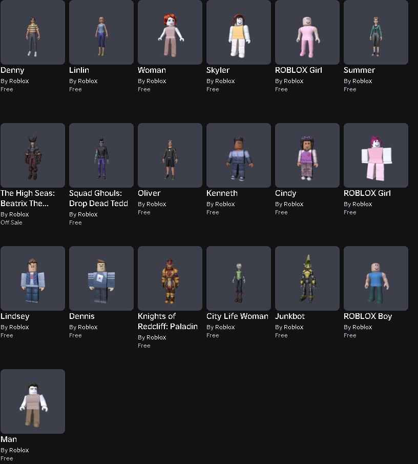Viewport: 418px width, 464px height.
Task: Open the Dennis avatar thumbnail
Action: (101, 278)
